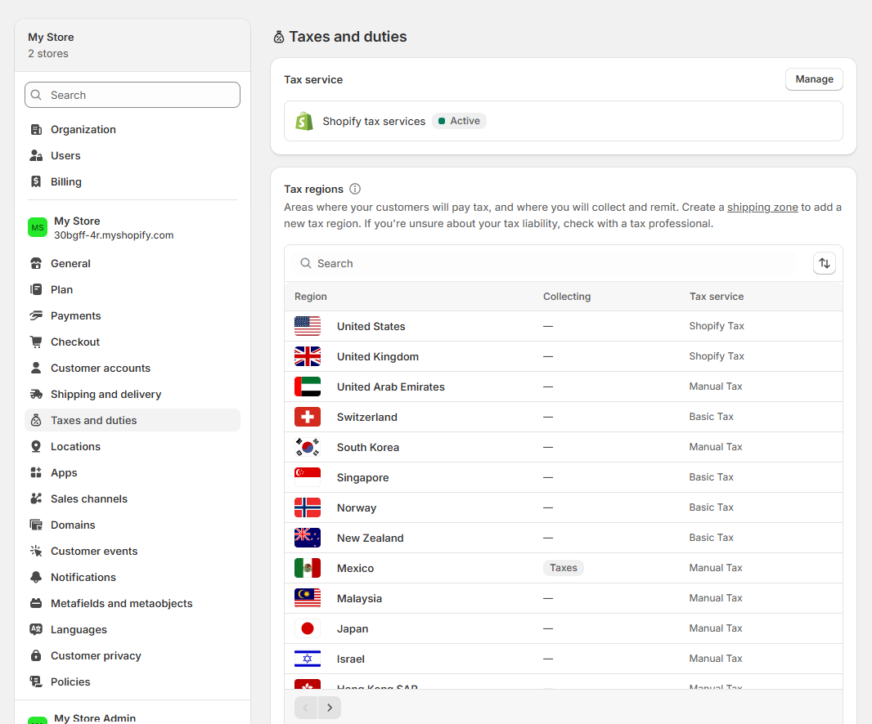Open the Norway tax region
Viewport: 872px width, 724px height.
(564, 507)
